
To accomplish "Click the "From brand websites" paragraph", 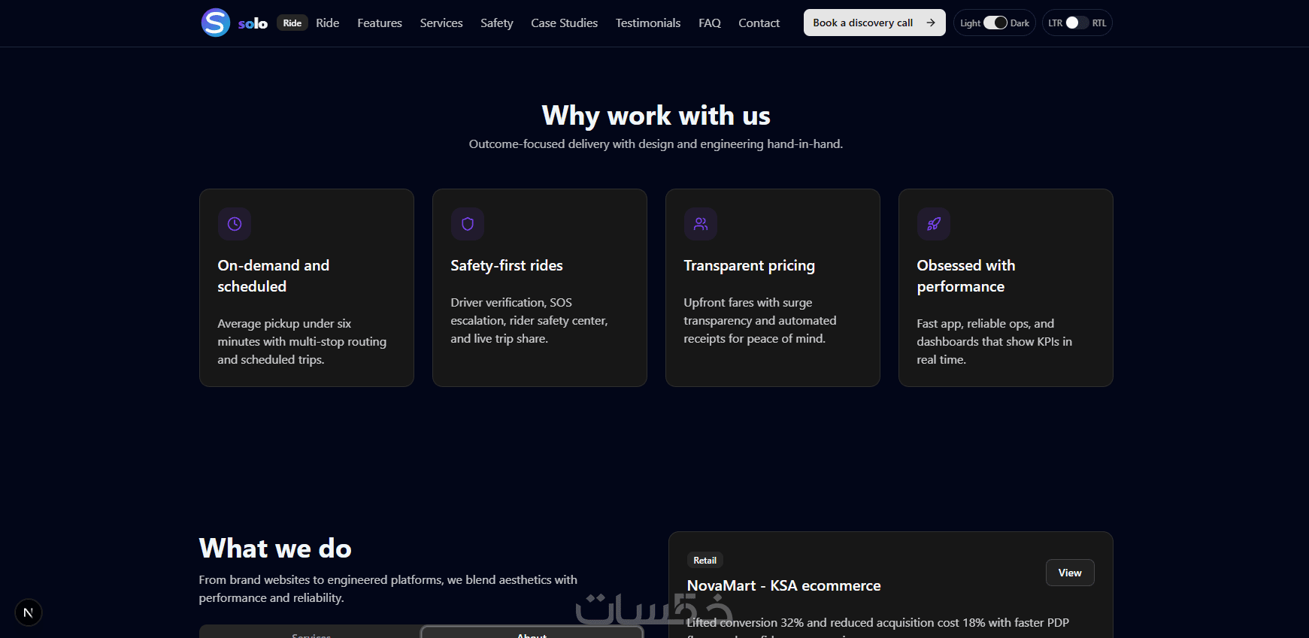I will click(x=388, y=588).
